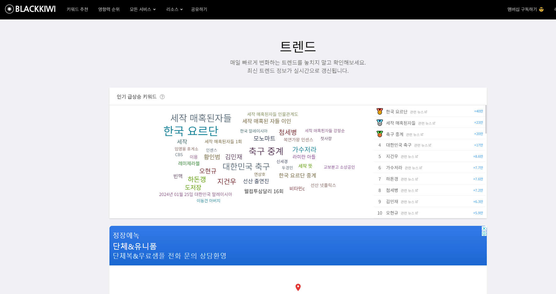556x294 pixels.
Task: Click the silver medal icon for 세작 매혹된자들
Action: [x=380, y=122]
